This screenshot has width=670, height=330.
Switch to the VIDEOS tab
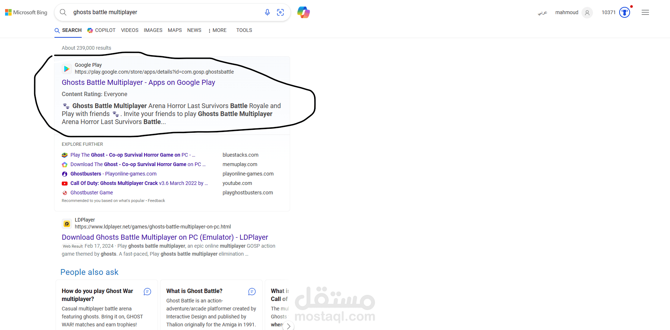pos(130,30)
